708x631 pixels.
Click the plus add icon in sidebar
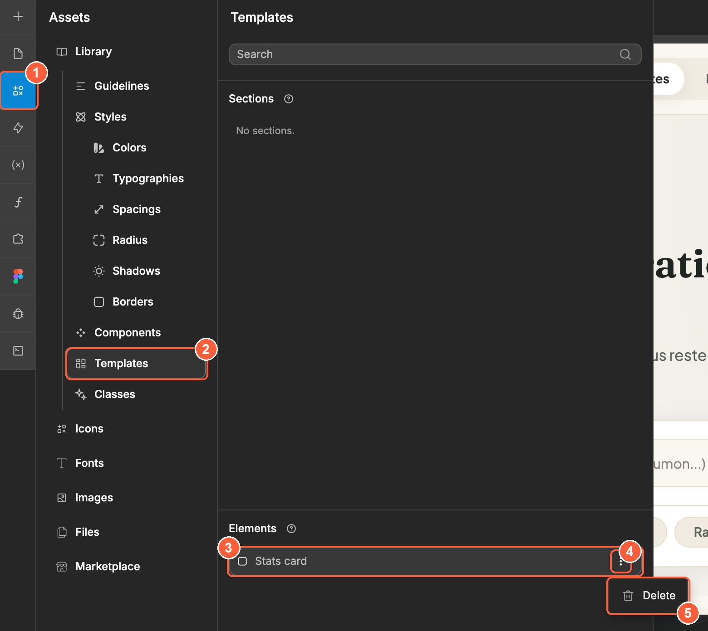18,17
